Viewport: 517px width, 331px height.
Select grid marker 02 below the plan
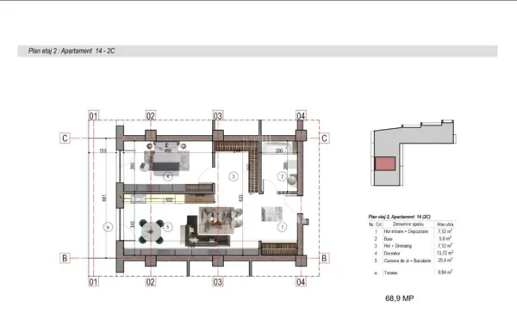(x=150, y=282)
